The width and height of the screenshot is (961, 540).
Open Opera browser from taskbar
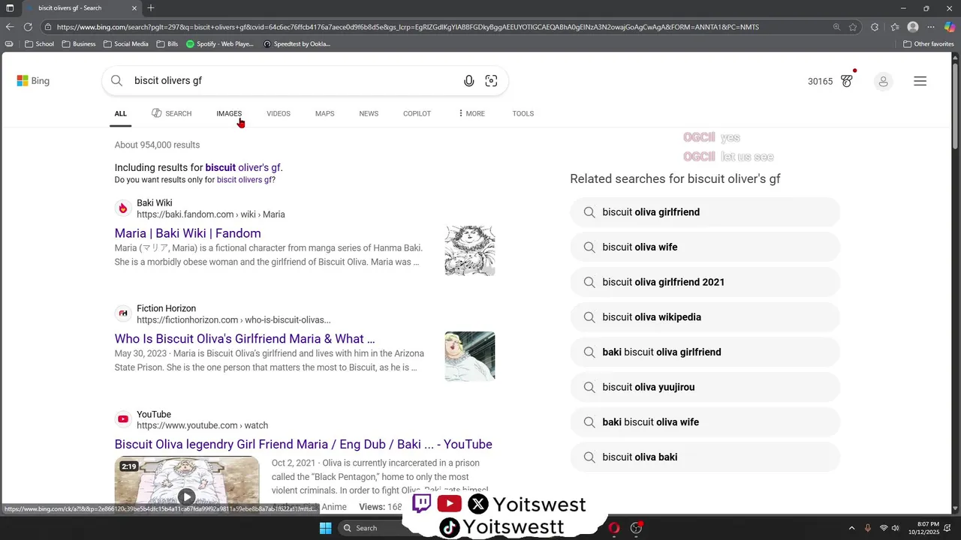click(613, 528)
